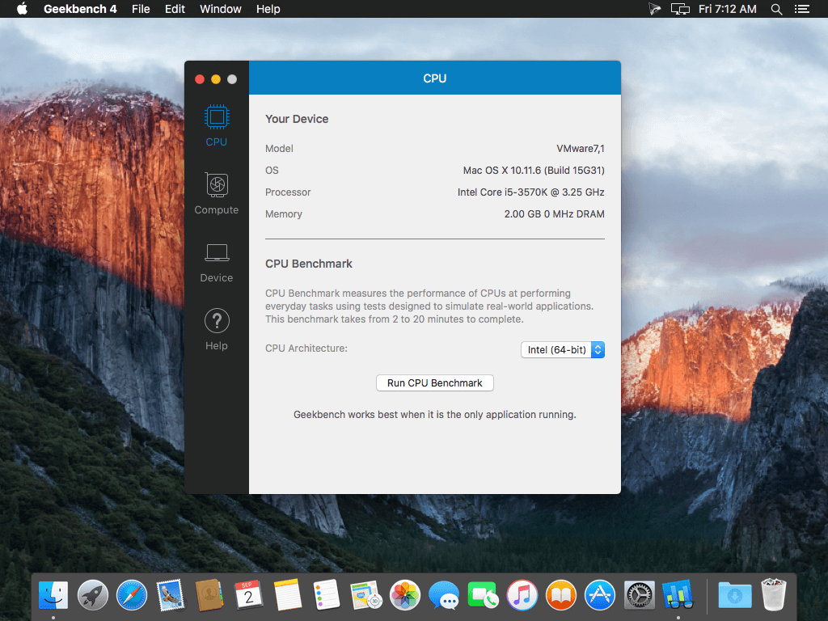Open Geekbench Help from the sidebar
Image resolution: width=828 pixels, height=621 pixels.
click(x=216, y=328)
